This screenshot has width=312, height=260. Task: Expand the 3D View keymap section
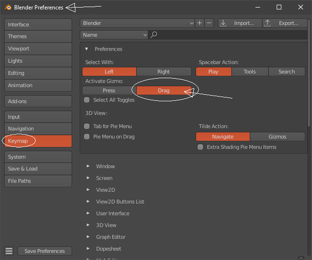(x=88, y=225)
